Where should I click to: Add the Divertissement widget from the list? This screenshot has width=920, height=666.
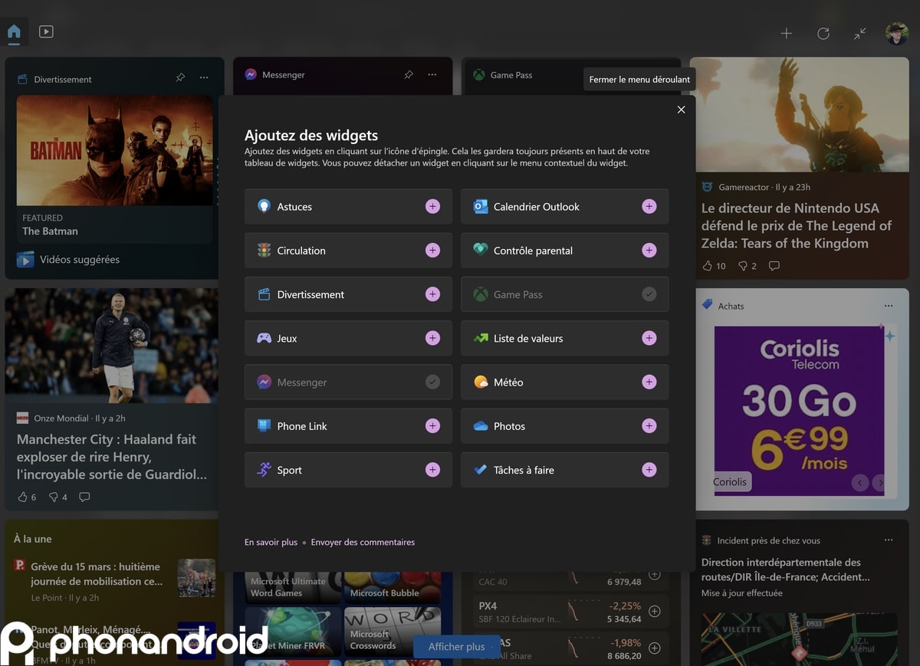point(433,294)
